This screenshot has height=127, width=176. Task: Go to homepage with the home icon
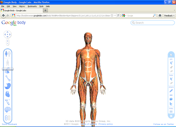coord(160,15)
